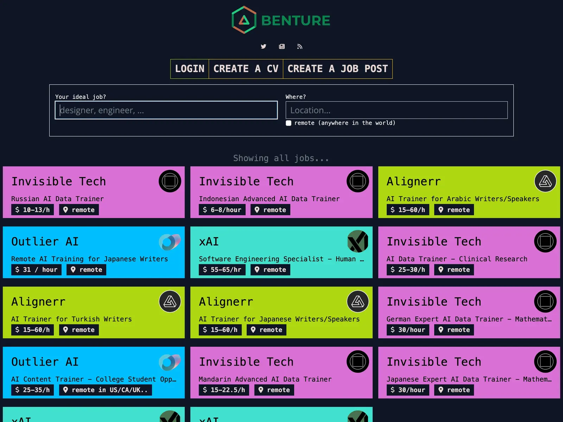Focus the Location input field
The height and width of the screenshot is (422, 563).
point(397,110)
